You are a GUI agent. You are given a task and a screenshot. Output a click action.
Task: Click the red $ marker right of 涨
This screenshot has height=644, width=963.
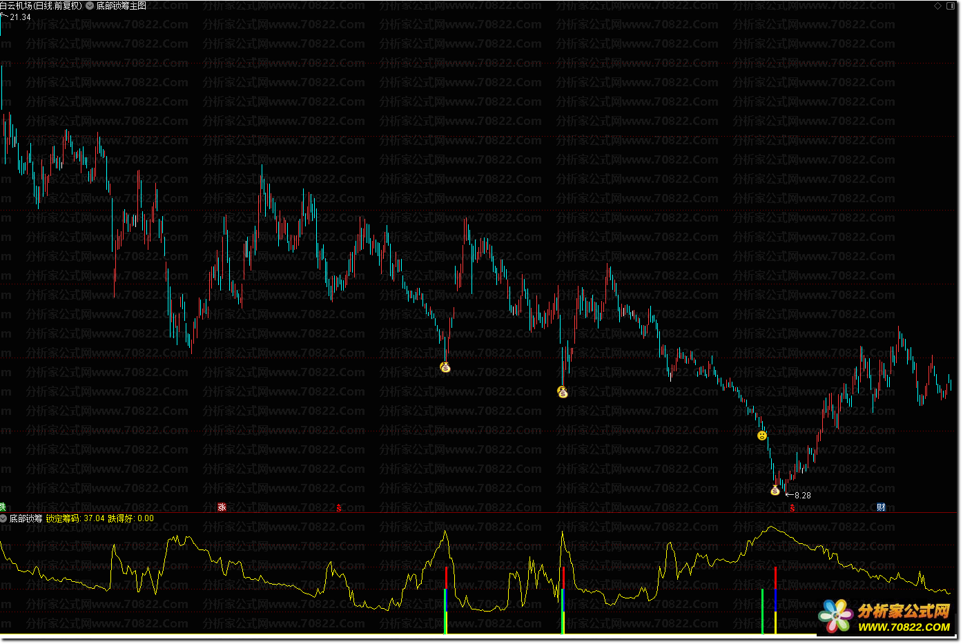(x=339, y=508)
